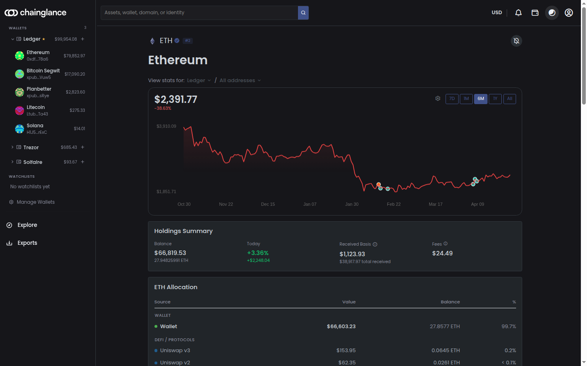Click the Ledger total $99,954.08
Screen dimensions: 587x366
[66, 39]
